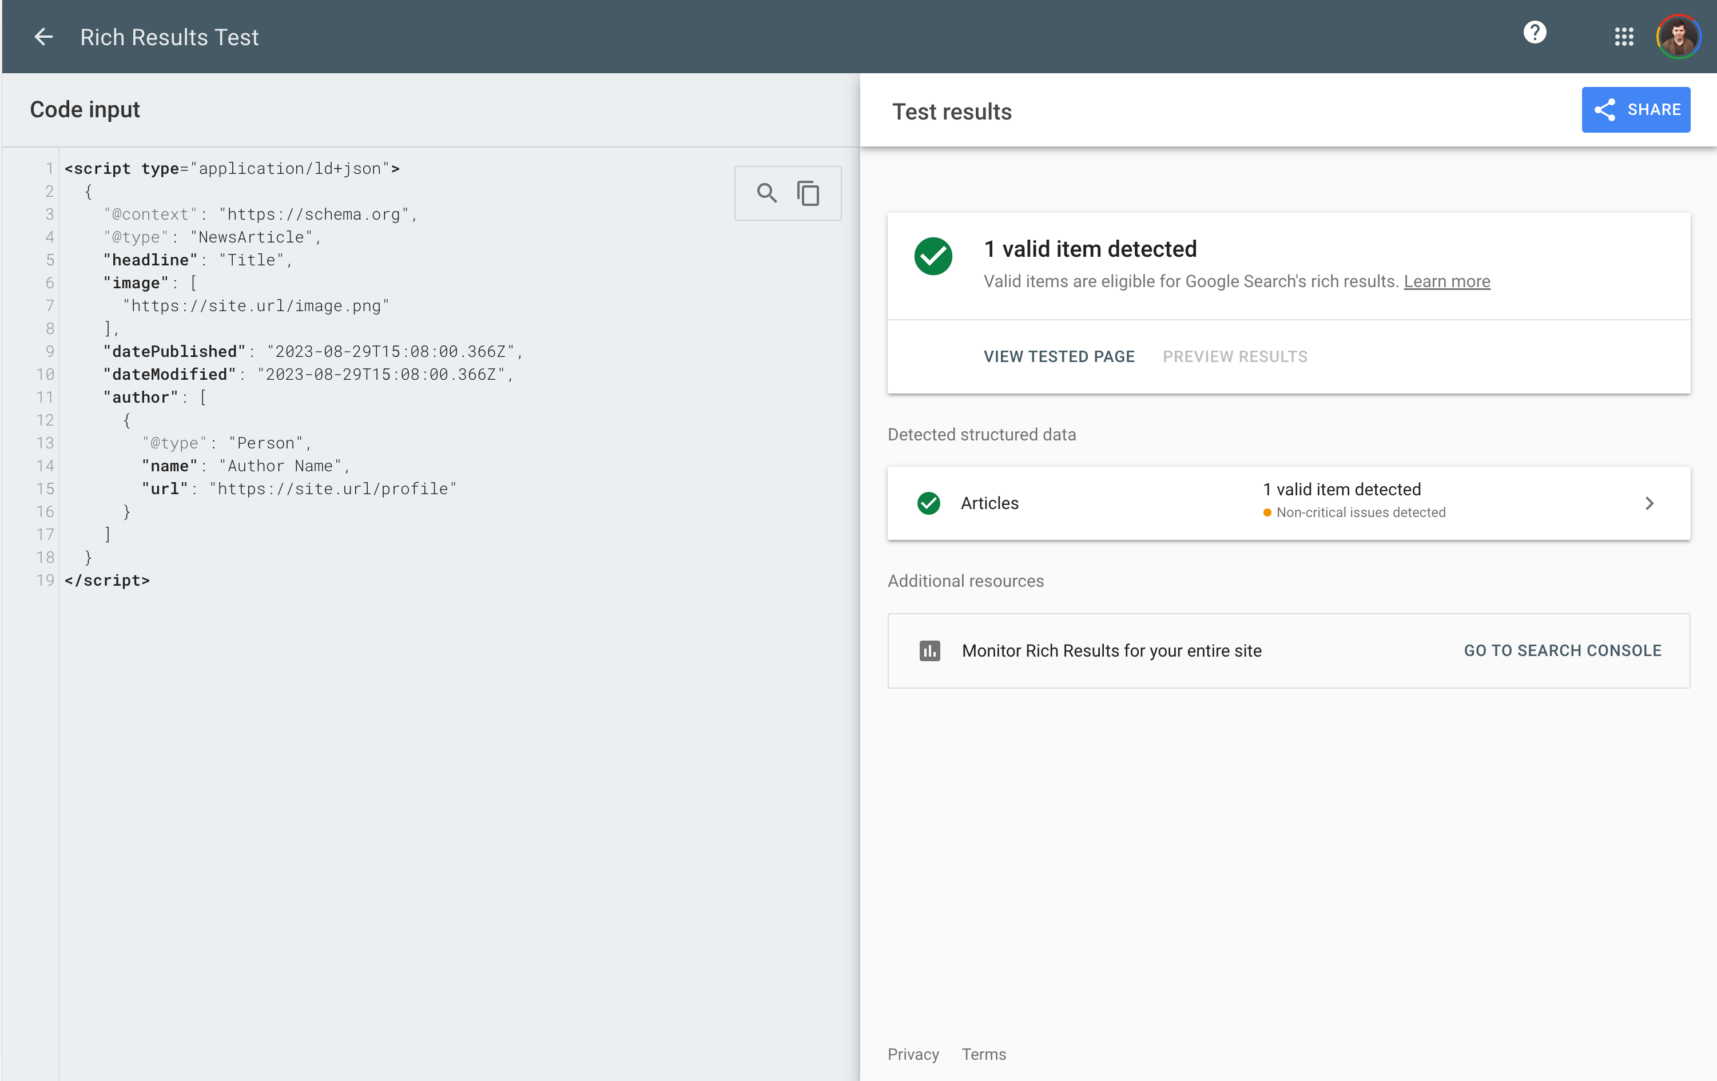This screenshot has width=1717, height=1081.
Task: Click GO TO SEARCH CONSOLE
Action: [1562, 650]
